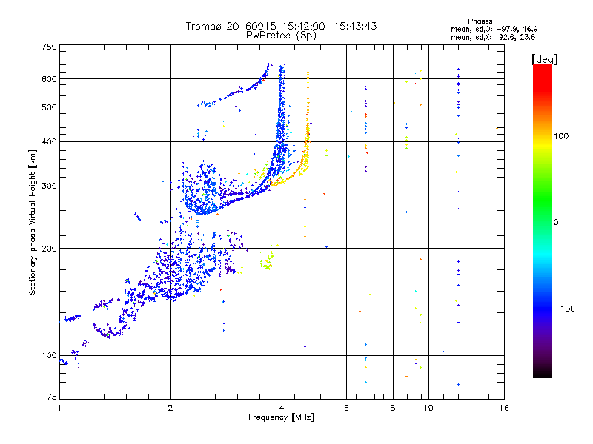The image size is (593, 444).
Task: Click the colorbar tick label '0'
Action: tap(556, 223)
